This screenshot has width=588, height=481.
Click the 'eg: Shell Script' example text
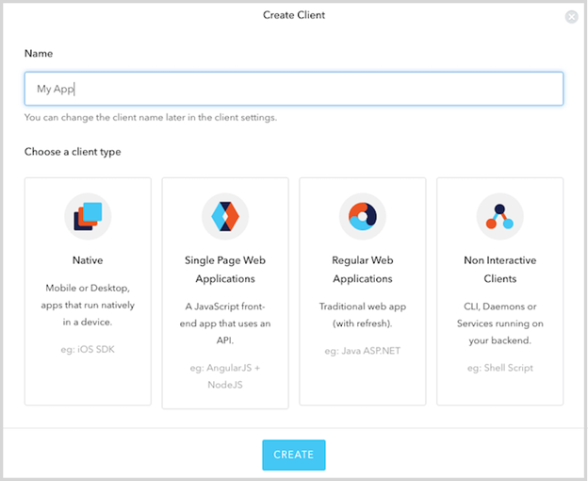coord(499,368)
